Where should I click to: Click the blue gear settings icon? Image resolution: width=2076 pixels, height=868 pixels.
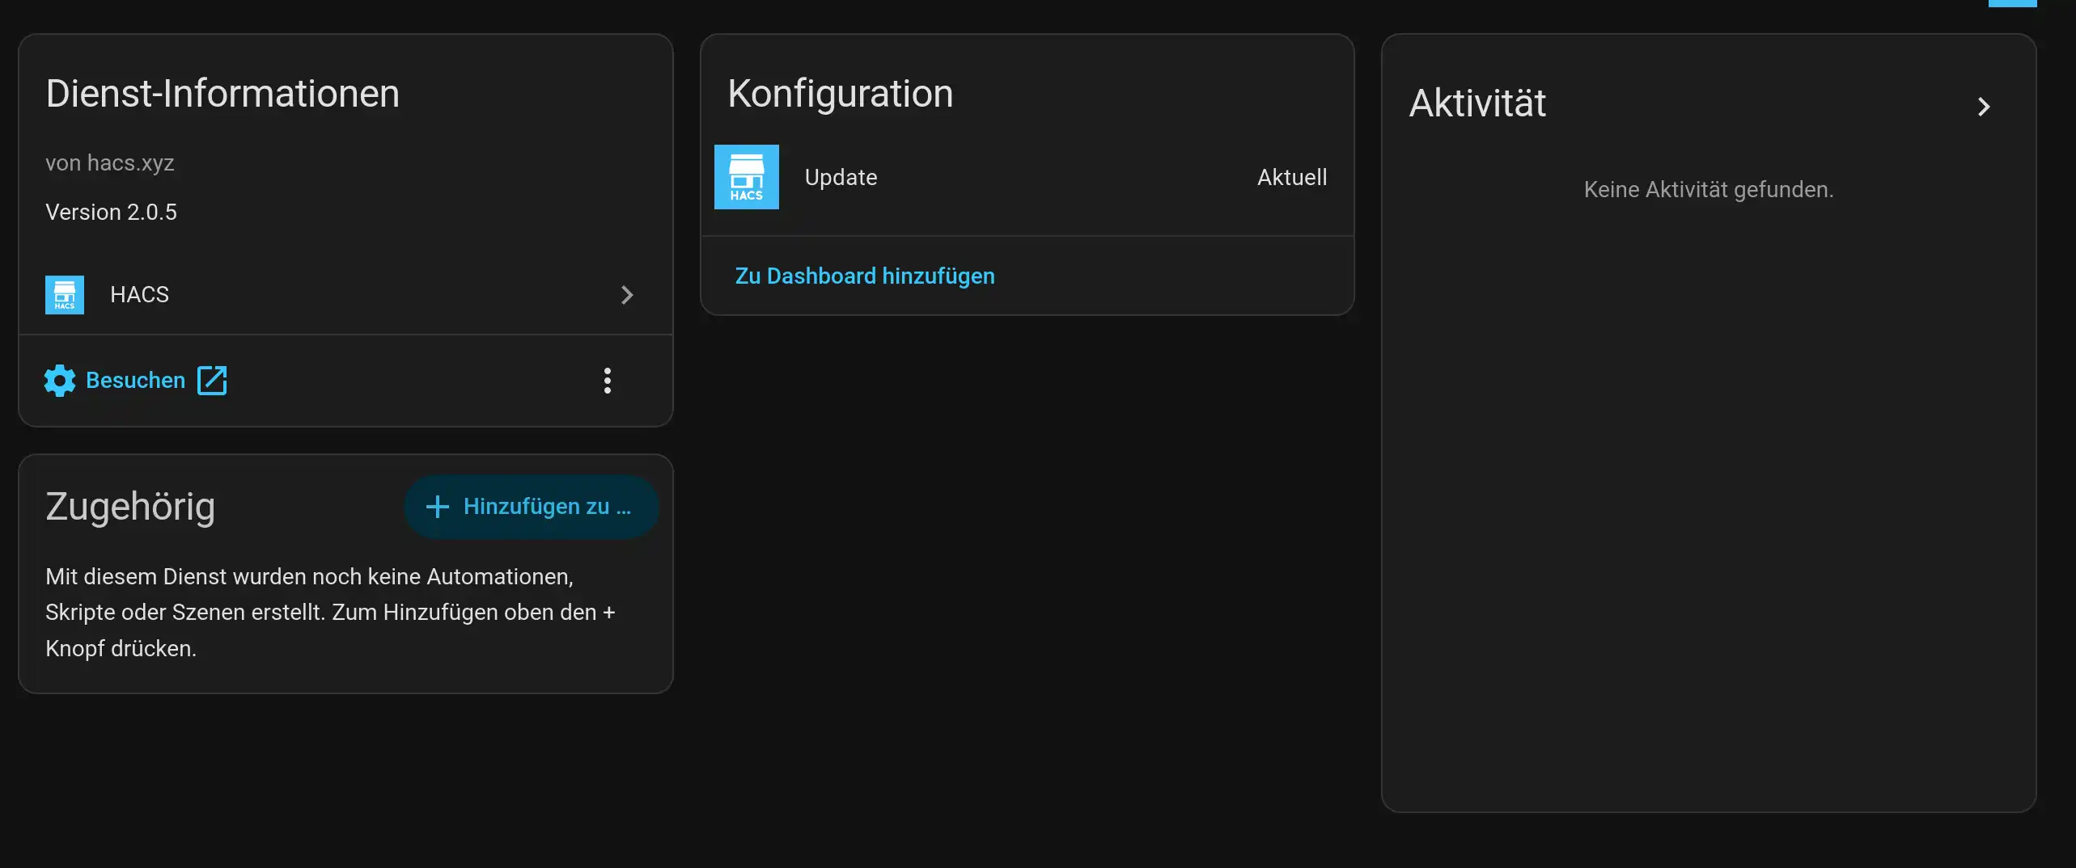[60, 381]
